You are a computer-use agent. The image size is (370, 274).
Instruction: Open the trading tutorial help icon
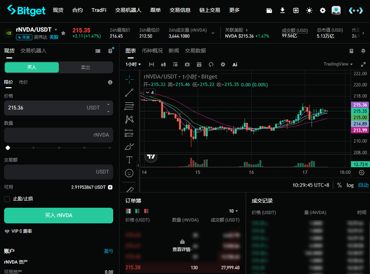pyautogui.click(x=110, y=51)
